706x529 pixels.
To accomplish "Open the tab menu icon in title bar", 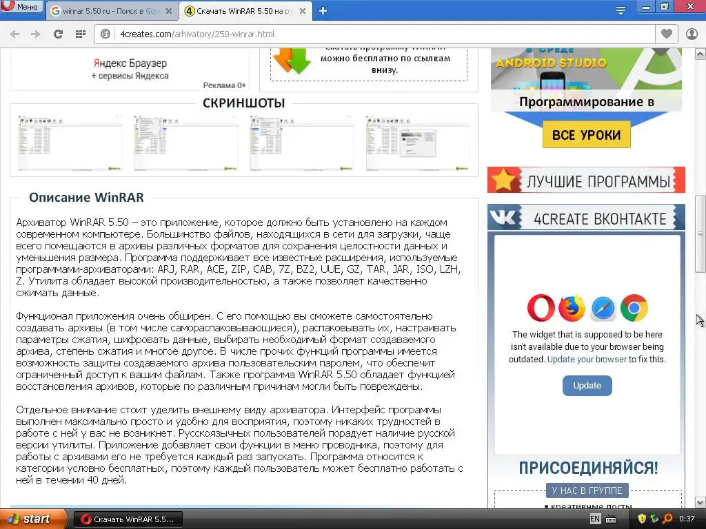I will (x=621, y=10).
